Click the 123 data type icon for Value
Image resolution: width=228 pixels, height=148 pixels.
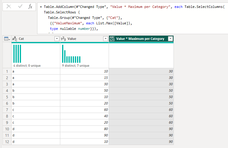(64, 39)
